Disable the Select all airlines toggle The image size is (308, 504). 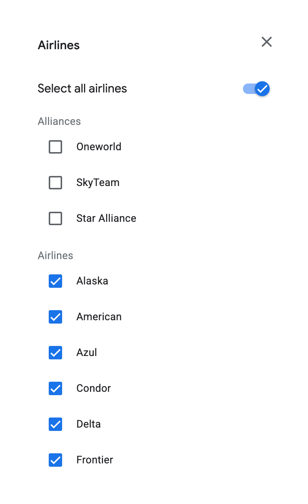pyautogui.click(x=256, y=89)
